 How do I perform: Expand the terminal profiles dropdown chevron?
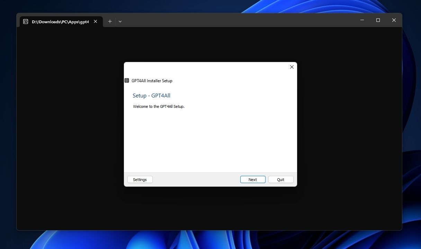(x=120, y=21)
